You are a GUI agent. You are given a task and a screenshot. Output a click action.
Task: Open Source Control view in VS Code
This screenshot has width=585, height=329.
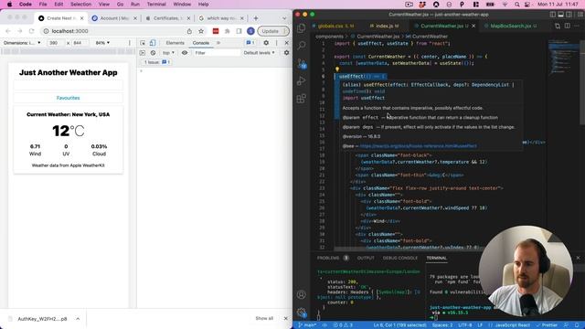pyautogui.click(x=302, y=63)
